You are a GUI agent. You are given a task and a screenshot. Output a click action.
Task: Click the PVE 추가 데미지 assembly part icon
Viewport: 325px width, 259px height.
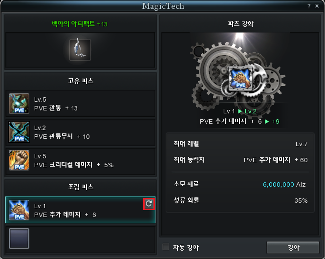[19, 210]
